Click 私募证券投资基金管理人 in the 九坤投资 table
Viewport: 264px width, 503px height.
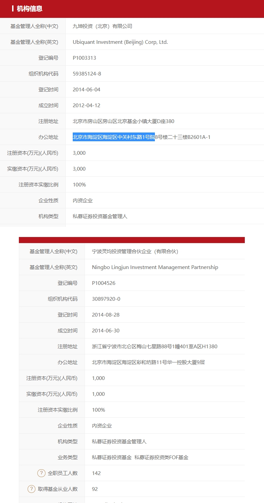coord(100,216)
